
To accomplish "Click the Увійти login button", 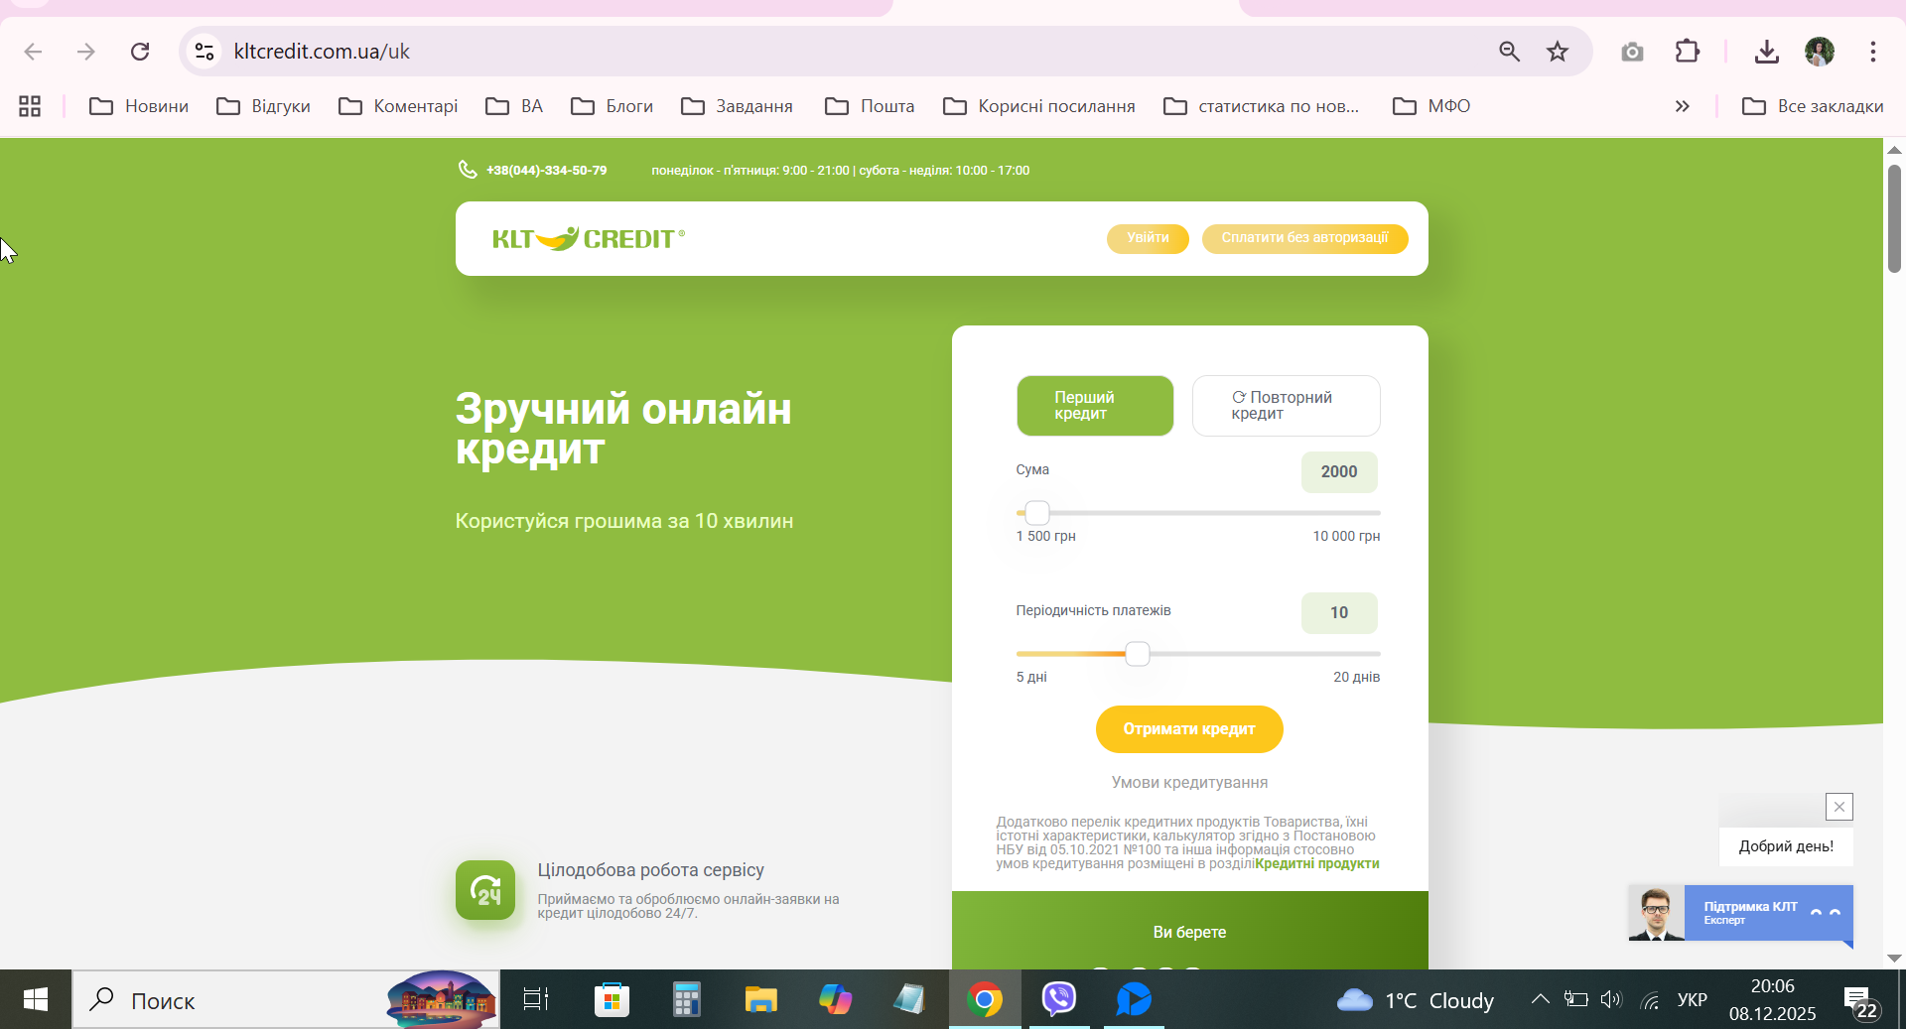I will (1148, 238).
